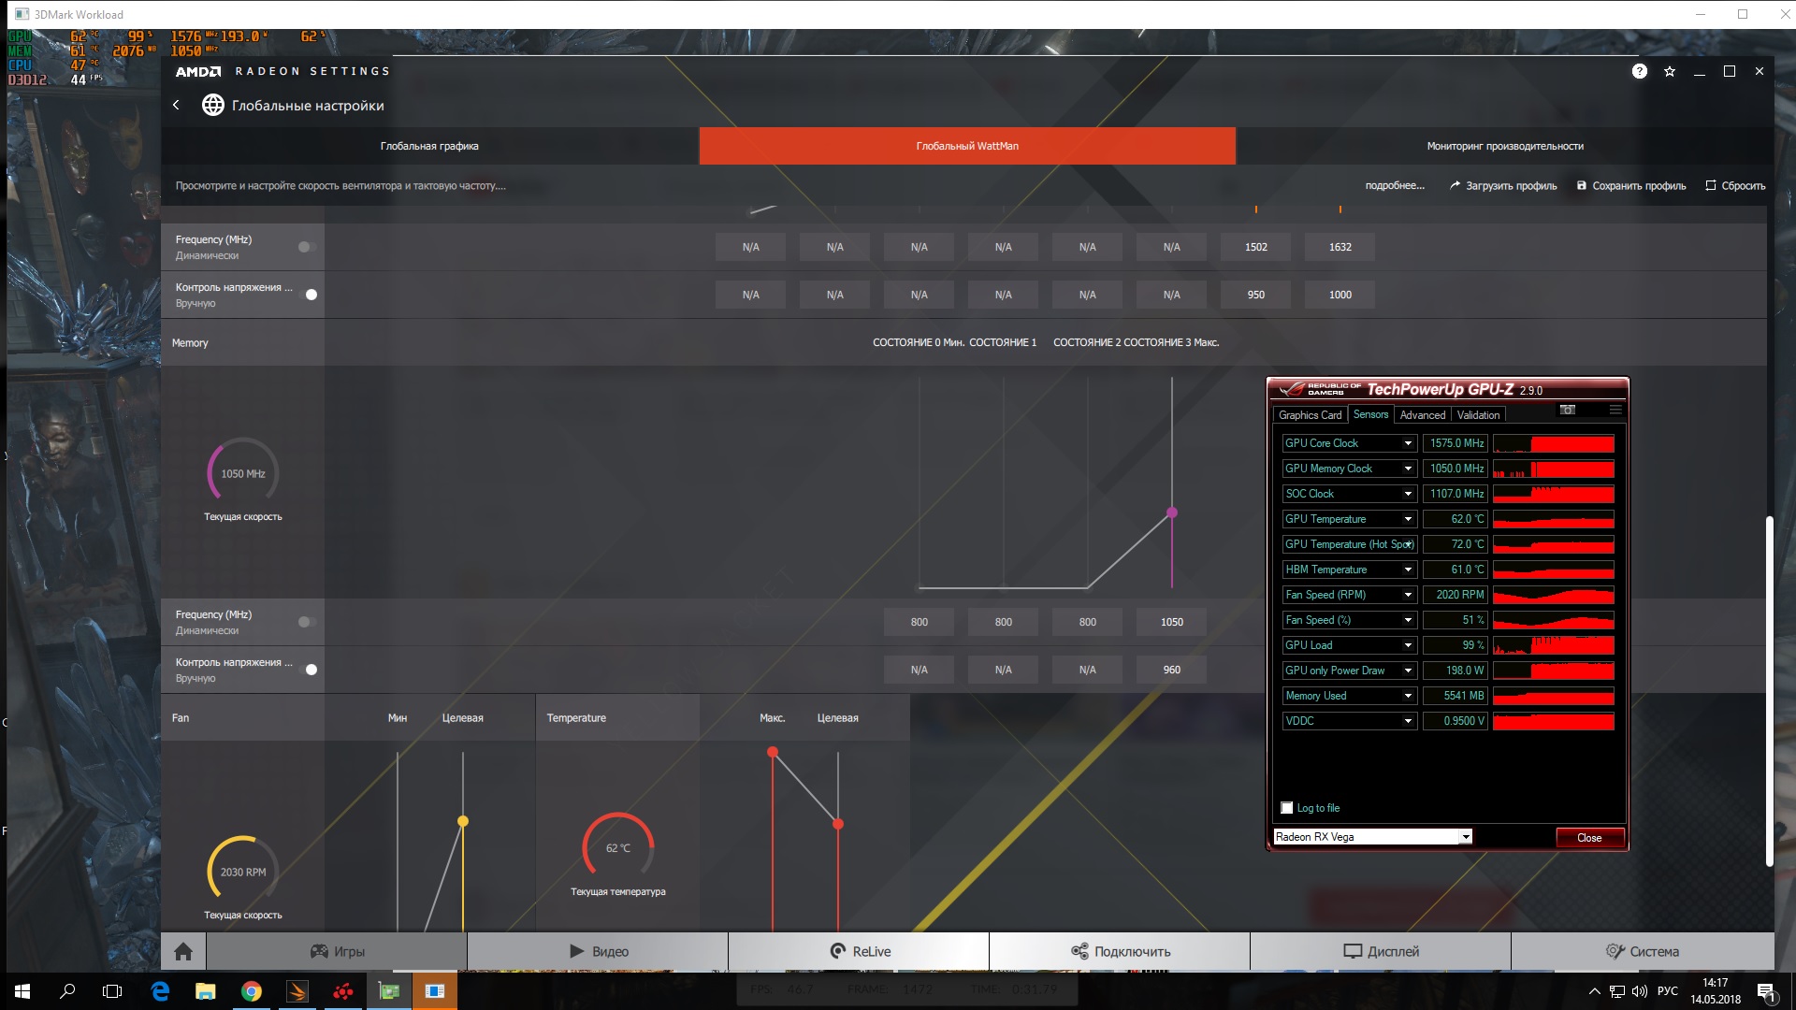Expand GPU Core Clock sensor dropdown

point(1407,443)
